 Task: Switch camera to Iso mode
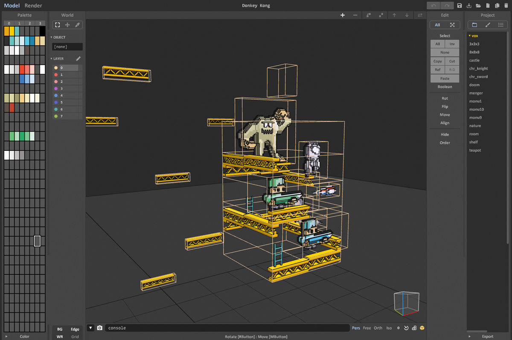click(x=389, y=328)
